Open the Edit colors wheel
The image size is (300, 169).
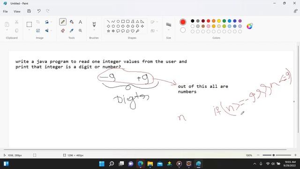(249, 26)
